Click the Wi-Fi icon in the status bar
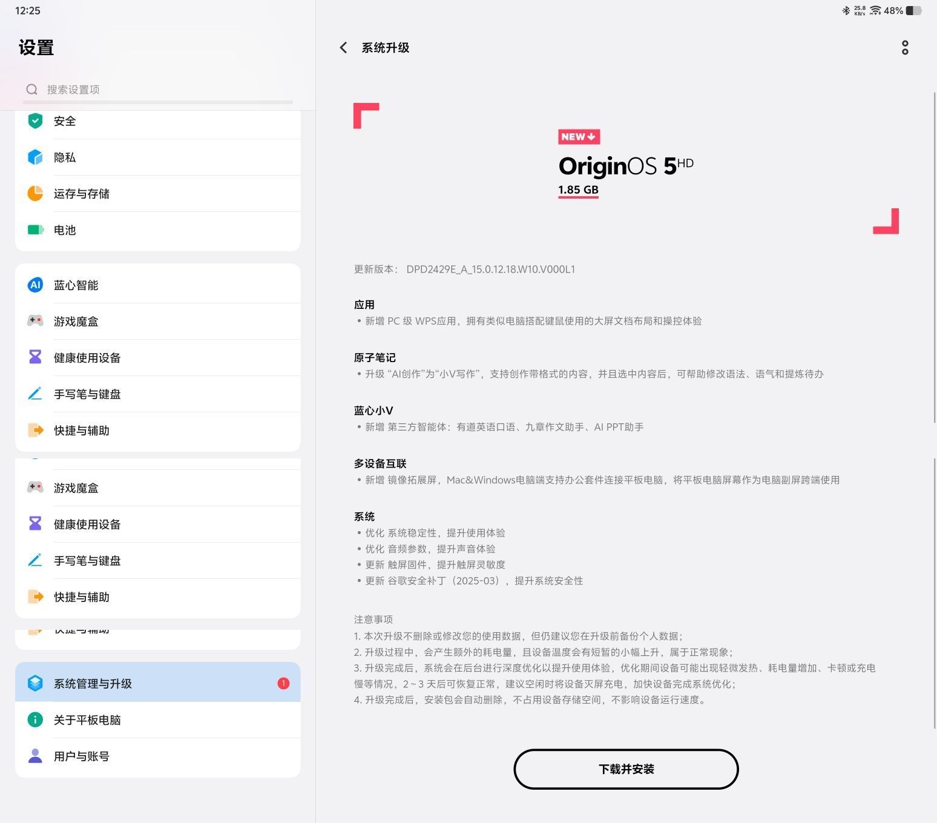 [875, 11]
